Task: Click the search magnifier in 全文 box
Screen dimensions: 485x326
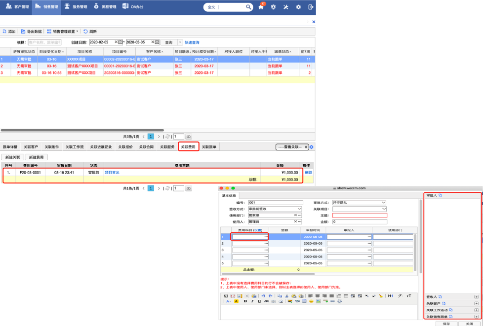Action: tap(248, 7)
